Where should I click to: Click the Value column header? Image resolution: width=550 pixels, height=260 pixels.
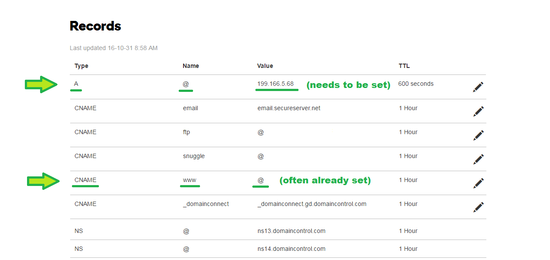pyautogui.click(x=265, y=66)
